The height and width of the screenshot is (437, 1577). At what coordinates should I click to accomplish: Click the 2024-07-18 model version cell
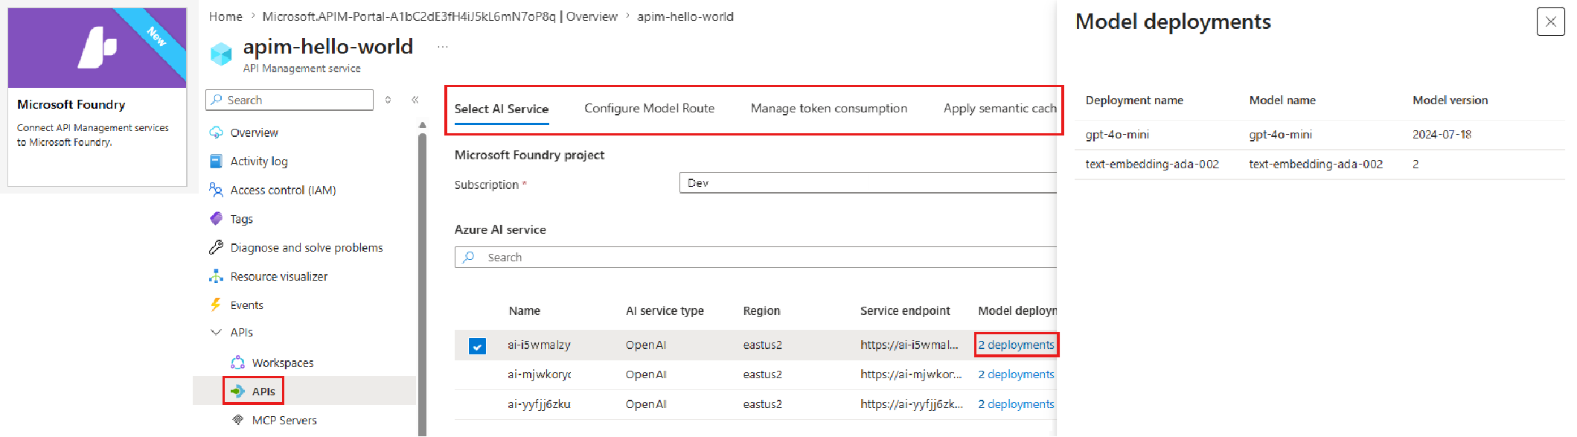click(1442, 134)
